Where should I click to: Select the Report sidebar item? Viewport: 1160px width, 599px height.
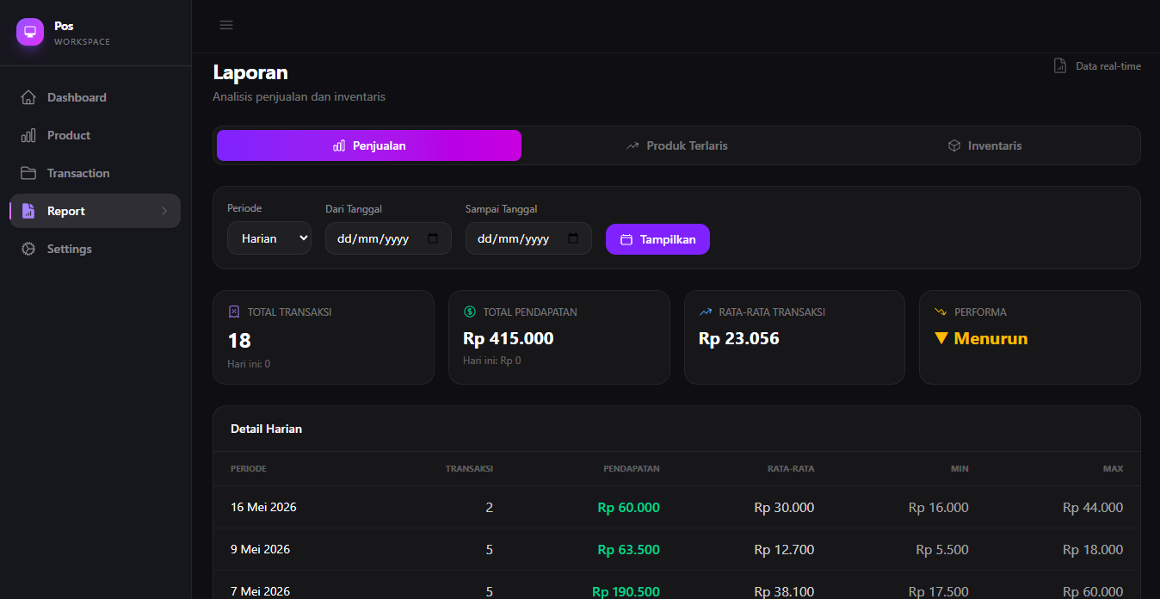(96, 211)
